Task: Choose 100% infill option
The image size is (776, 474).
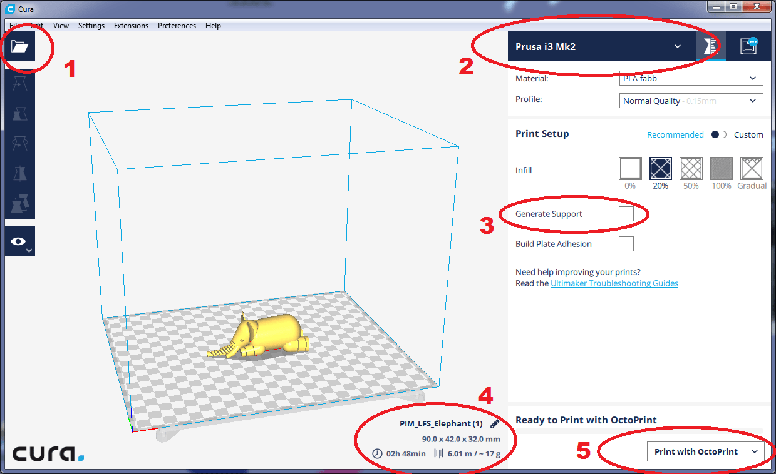Action: point(722,169)
